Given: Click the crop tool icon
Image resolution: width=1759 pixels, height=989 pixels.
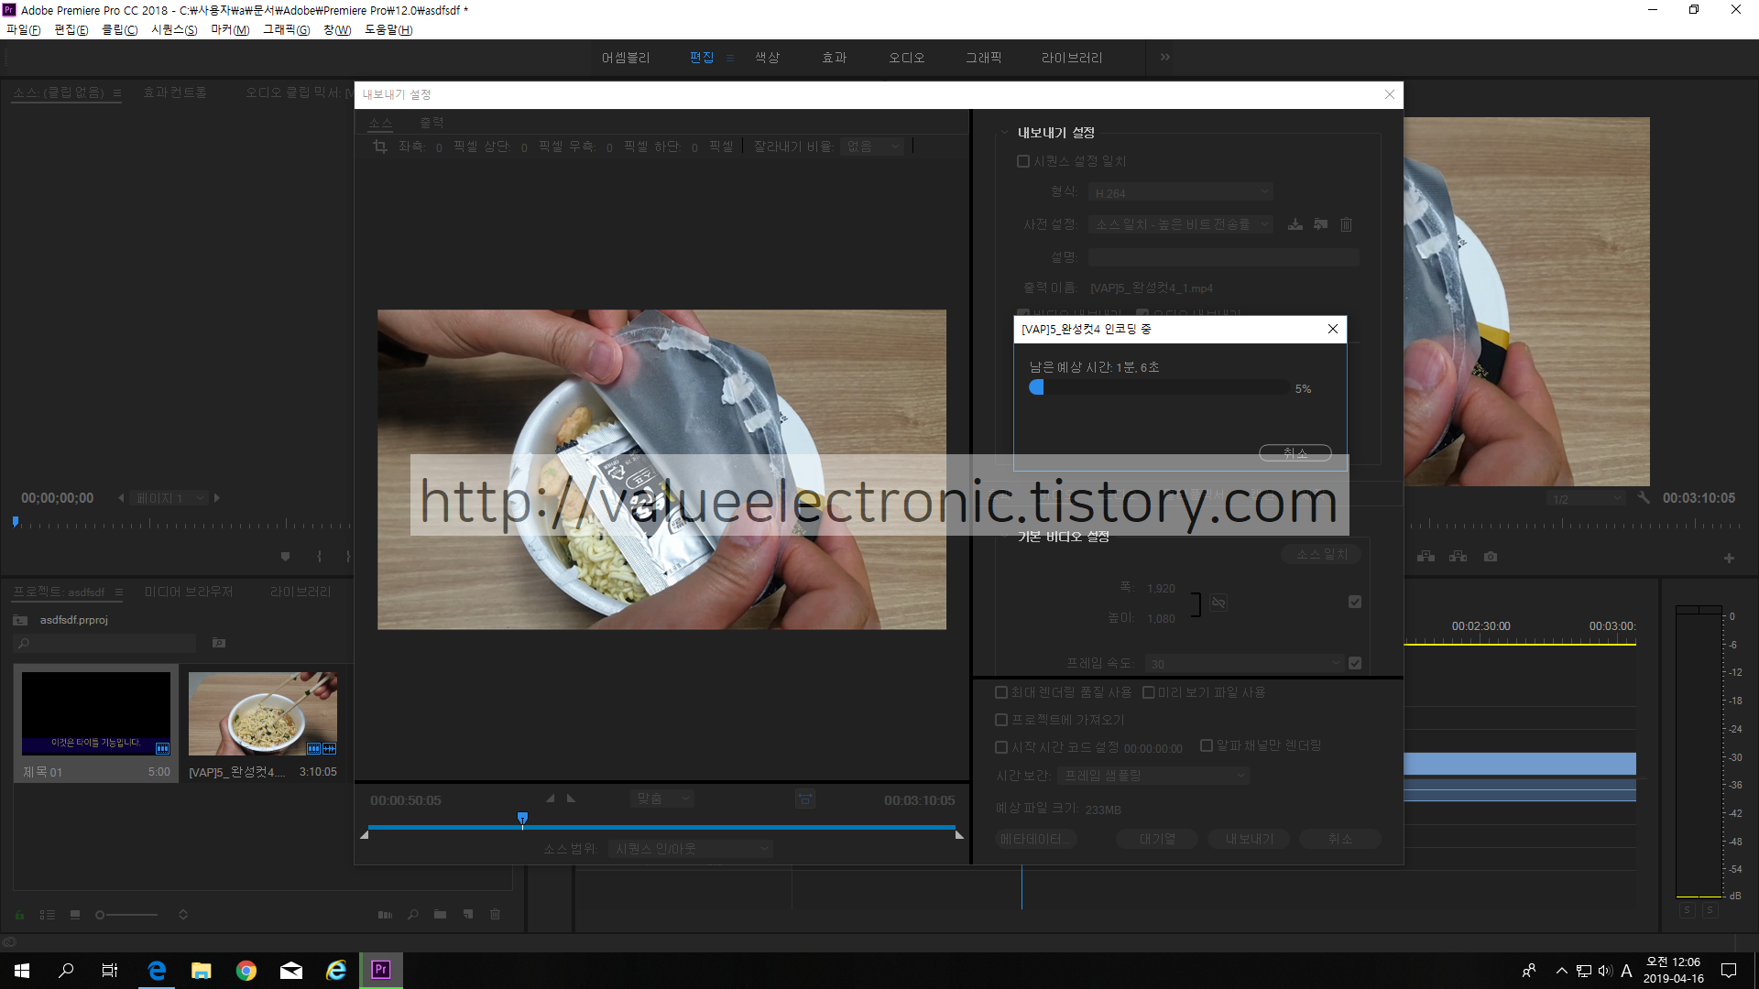Looking at the screenshot, I should coord(380,147).
